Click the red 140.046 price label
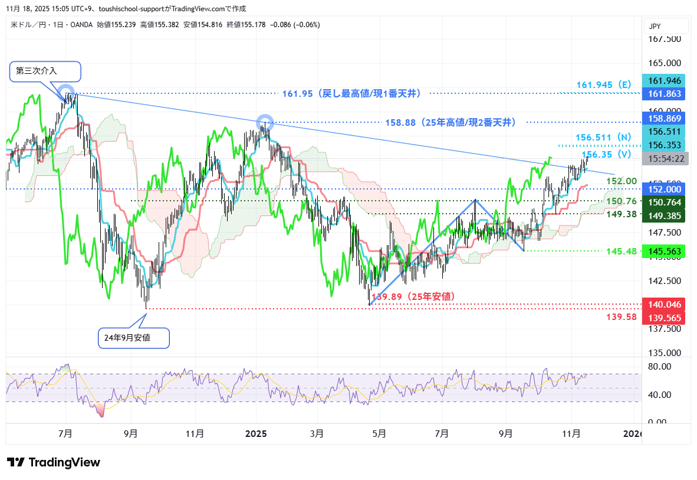The width and height of the screenshot is (697, 480). pos(665,305)
